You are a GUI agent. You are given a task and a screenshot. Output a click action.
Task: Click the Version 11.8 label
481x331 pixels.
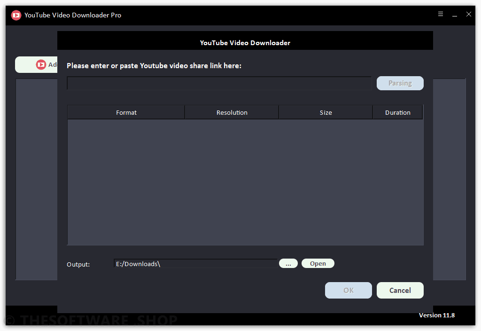click(437, 315)
